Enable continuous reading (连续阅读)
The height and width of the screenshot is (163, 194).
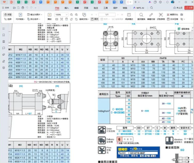tap(118, 19)
